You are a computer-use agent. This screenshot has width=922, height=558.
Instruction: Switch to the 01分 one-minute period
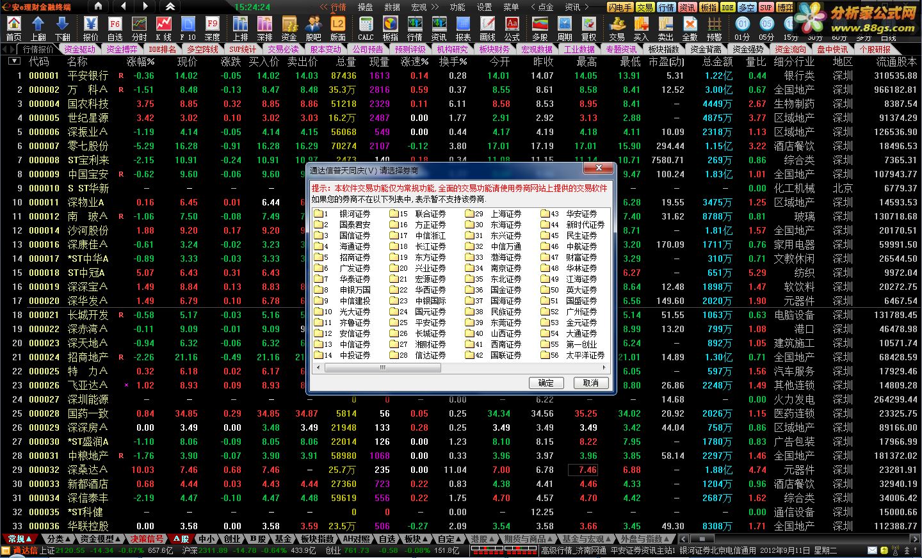(742, 29)
